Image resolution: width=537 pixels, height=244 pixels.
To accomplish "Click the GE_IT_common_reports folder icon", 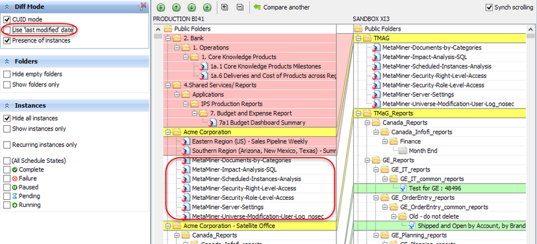I will click(395, 178).
